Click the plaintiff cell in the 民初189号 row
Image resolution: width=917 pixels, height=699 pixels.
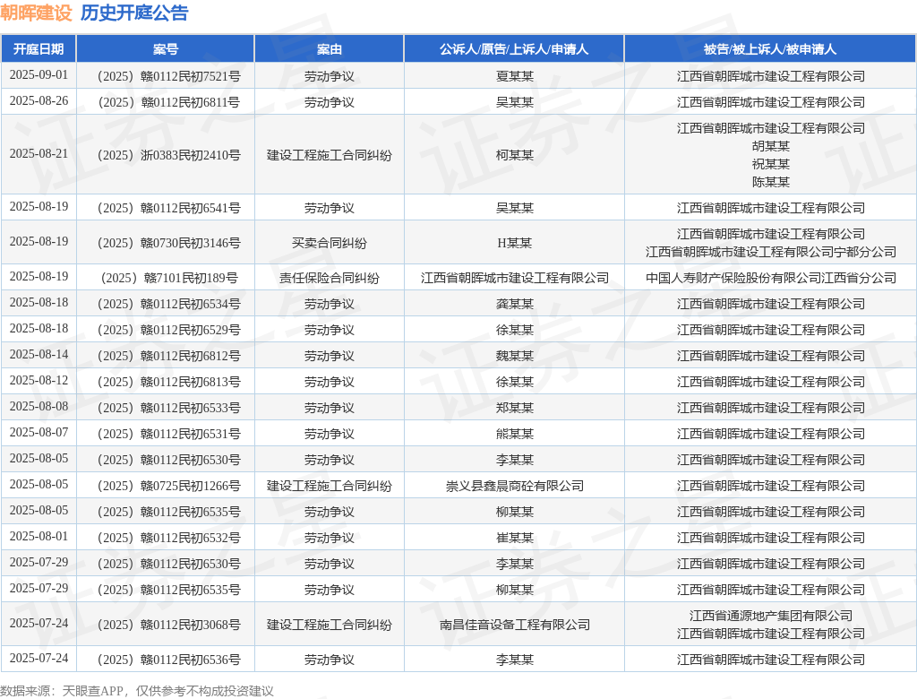515,278
